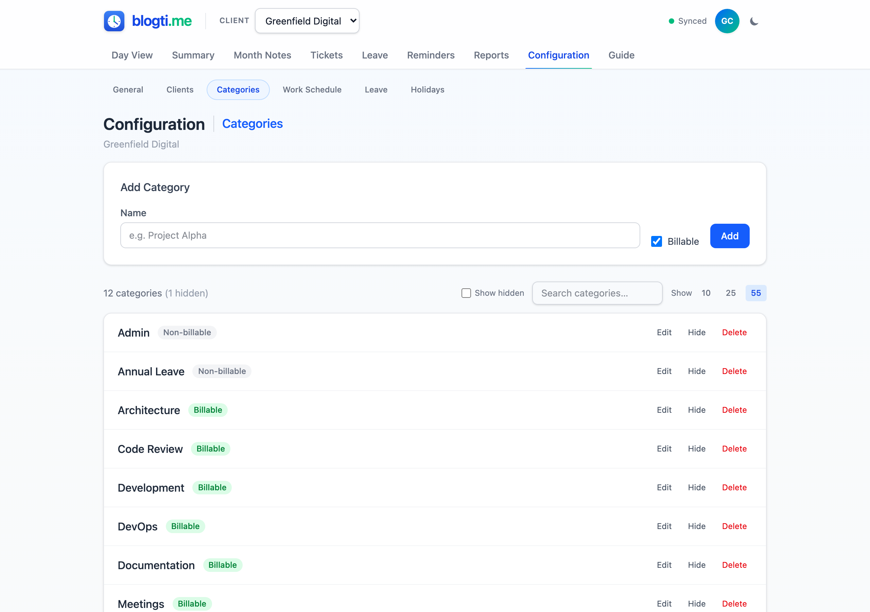Open Work Schedule sub-tab
Image resolution: width=870 pixels, height=612 pixels.
point(312,90)
